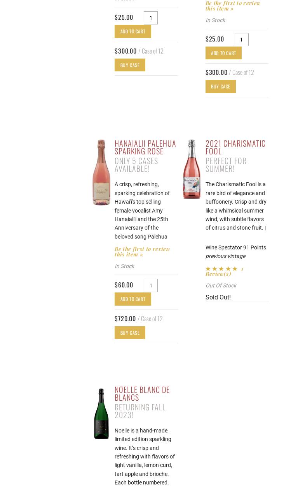305x486 pixels.
Task: Click Add to Cart in the top-right product
Action: coord(223,53)
